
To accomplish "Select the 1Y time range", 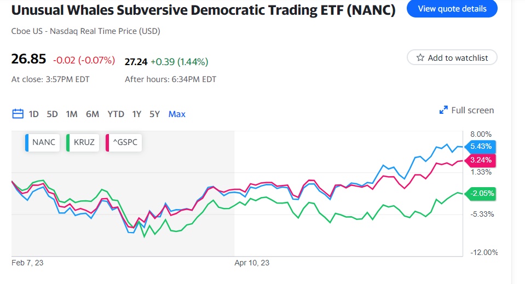I will click(x=137, y=114).
